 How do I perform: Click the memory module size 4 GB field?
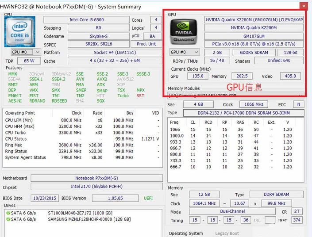(198, 104)
